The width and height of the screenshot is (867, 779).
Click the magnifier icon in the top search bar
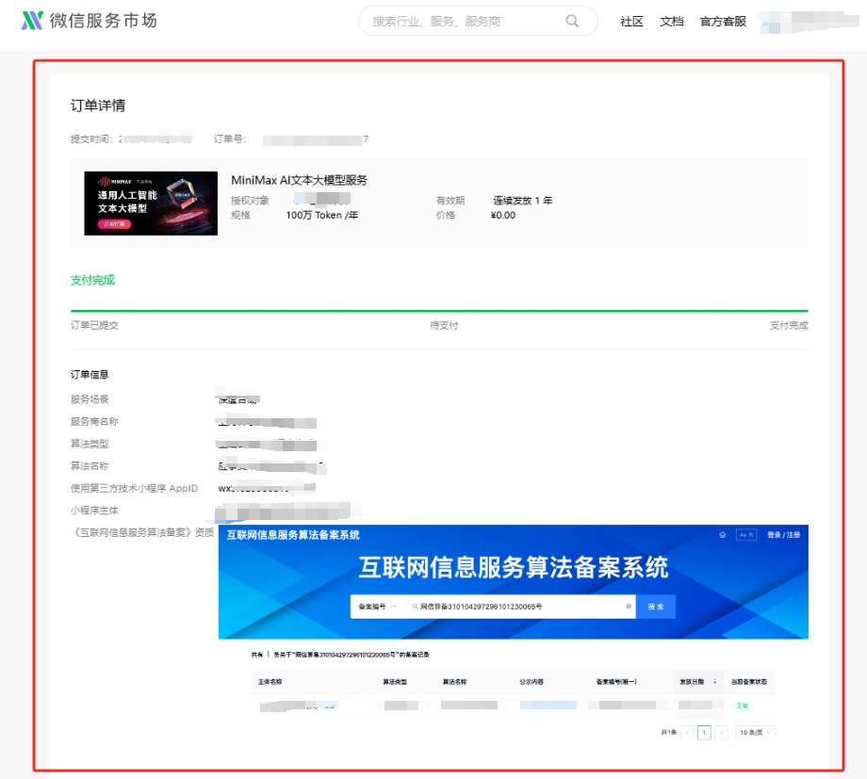(x=572, y=21)
